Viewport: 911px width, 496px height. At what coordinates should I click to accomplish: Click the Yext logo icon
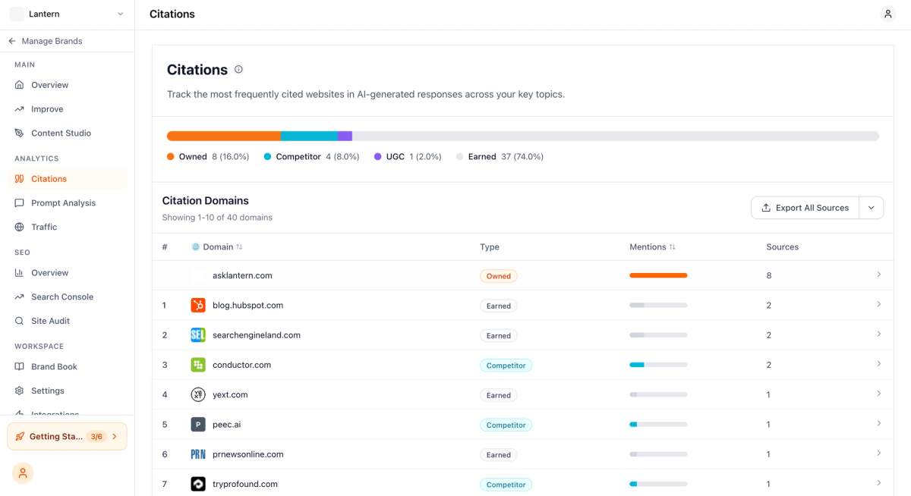click(198, 394)
